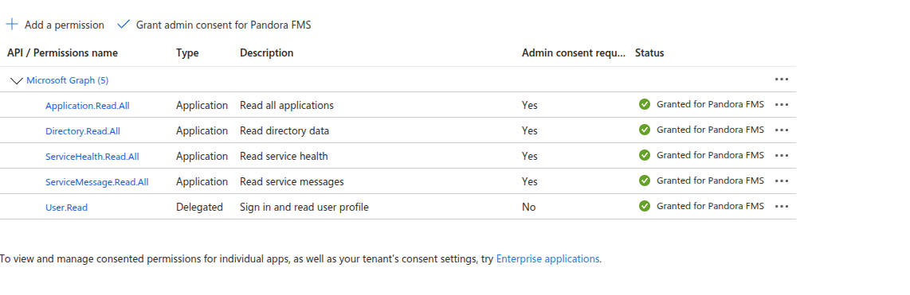Click Grant admin consent for Pandora FMS
910x295 pixels.
[214, 25]
